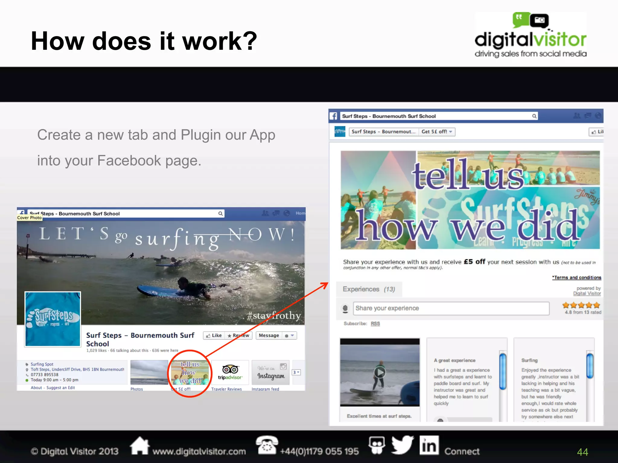Expand the additional tabs 3 dropdown

pyautogui.click(x=296, y=373)
